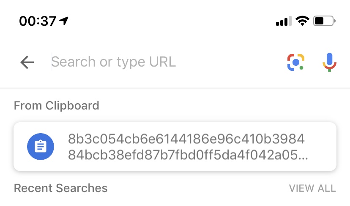The image size is (350, 206).
Task: Tap the 8b3c054cb6e6 first hash line
Action: tap(186, 139)
